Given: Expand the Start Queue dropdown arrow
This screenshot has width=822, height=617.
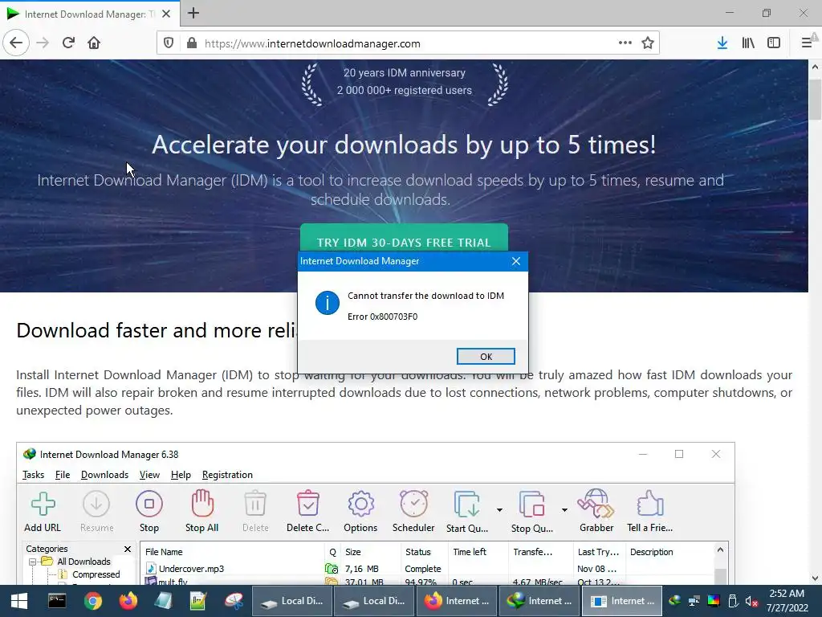Looking at the screenshot, I should point(499,510).
